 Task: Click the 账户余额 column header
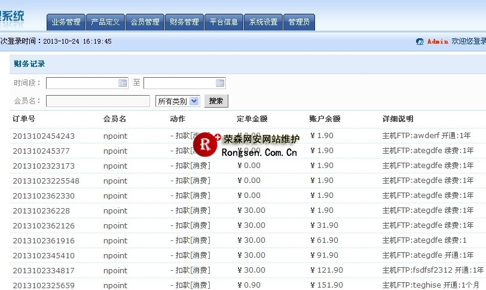click(325, 119)
